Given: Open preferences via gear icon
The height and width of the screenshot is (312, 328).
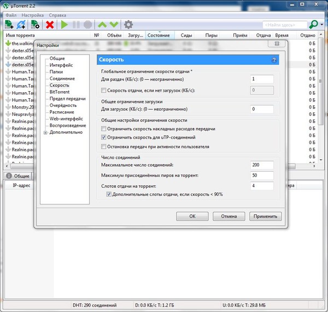Looking at the screenshot, I should tap(128, 25).
